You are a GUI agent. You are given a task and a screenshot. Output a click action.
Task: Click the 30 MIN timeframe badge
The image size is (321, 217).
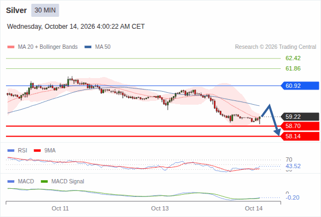coord(45,10)
